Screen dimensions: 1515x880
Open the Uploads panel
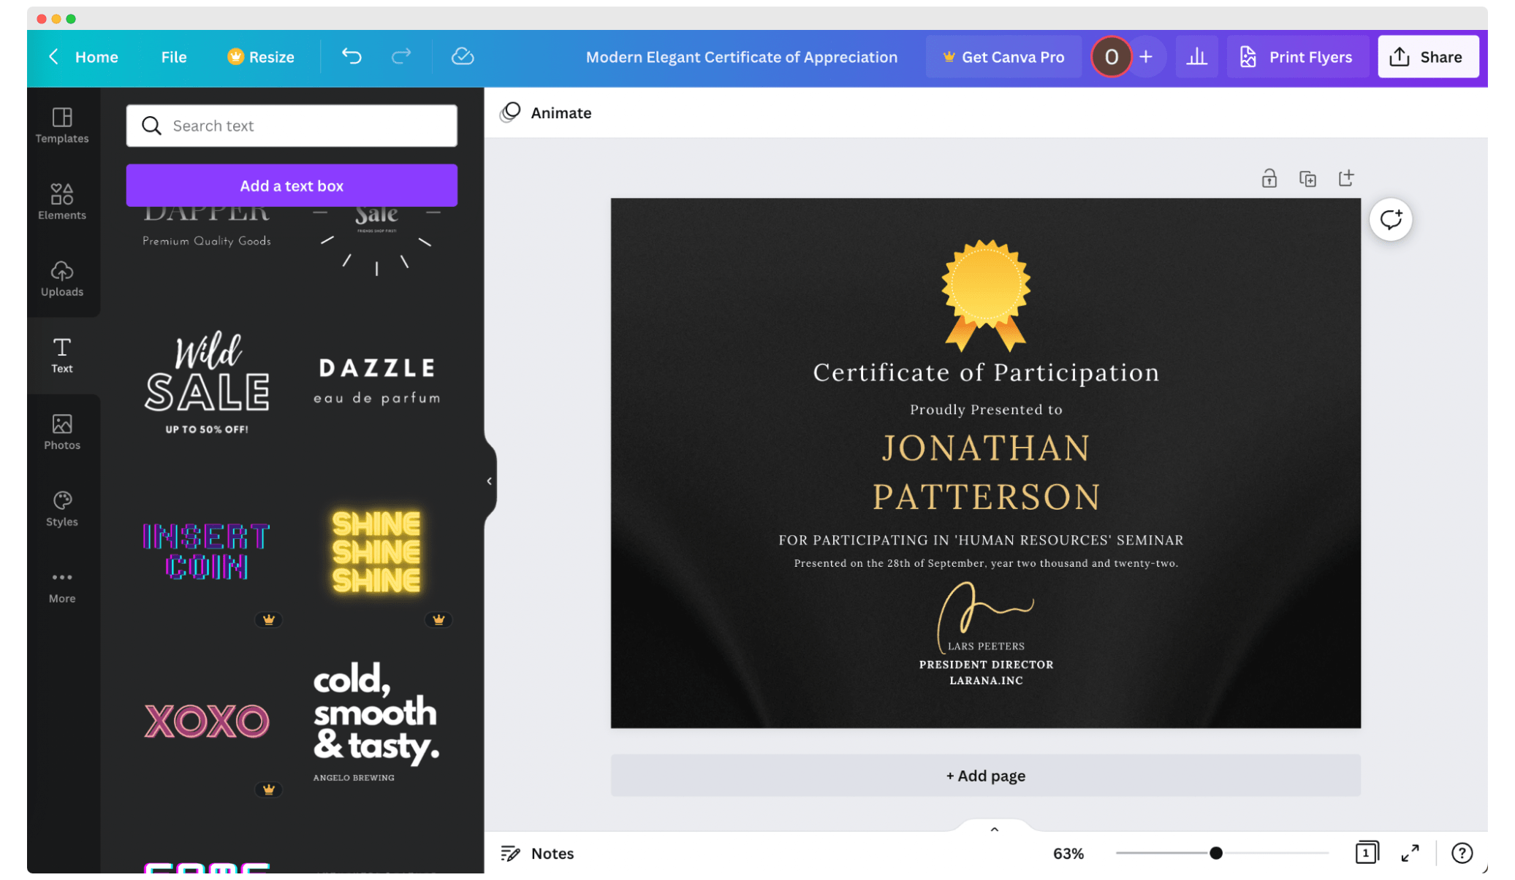[x=62, y=278]
